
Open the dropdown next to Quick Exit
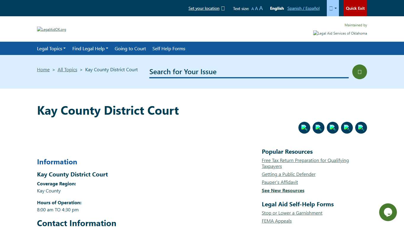point(333,8)
